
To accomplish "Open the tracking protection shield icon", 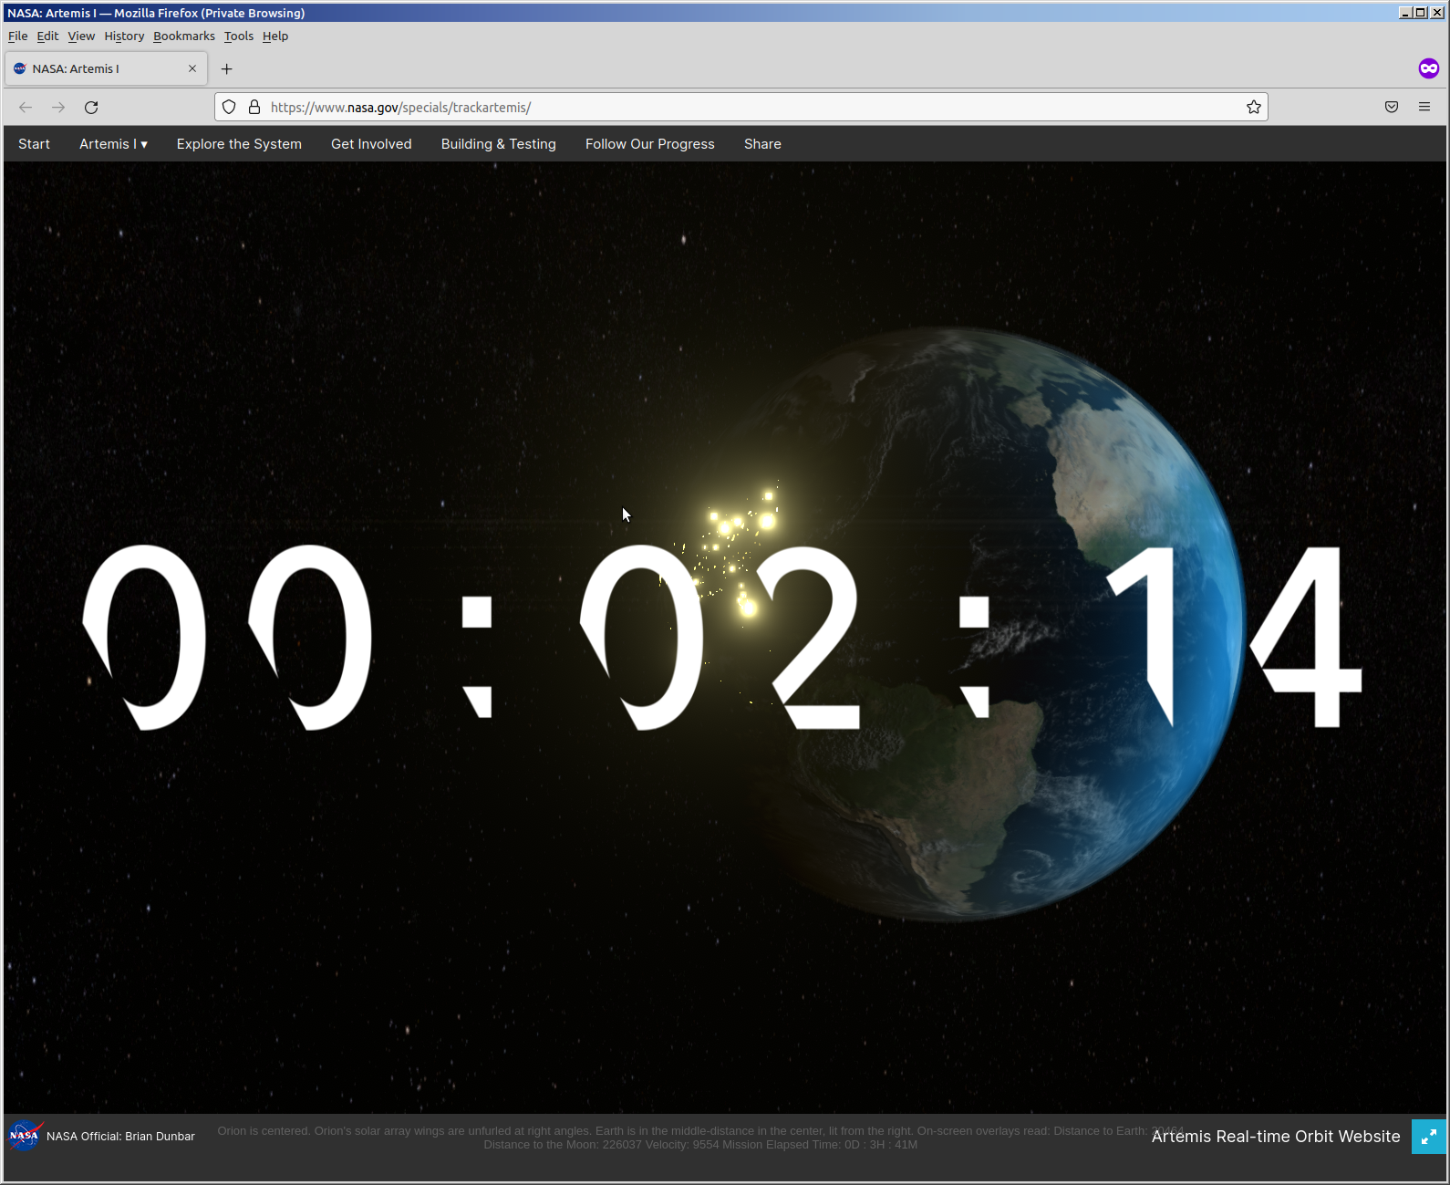I will pyautogui.click(x=230, y=108).
